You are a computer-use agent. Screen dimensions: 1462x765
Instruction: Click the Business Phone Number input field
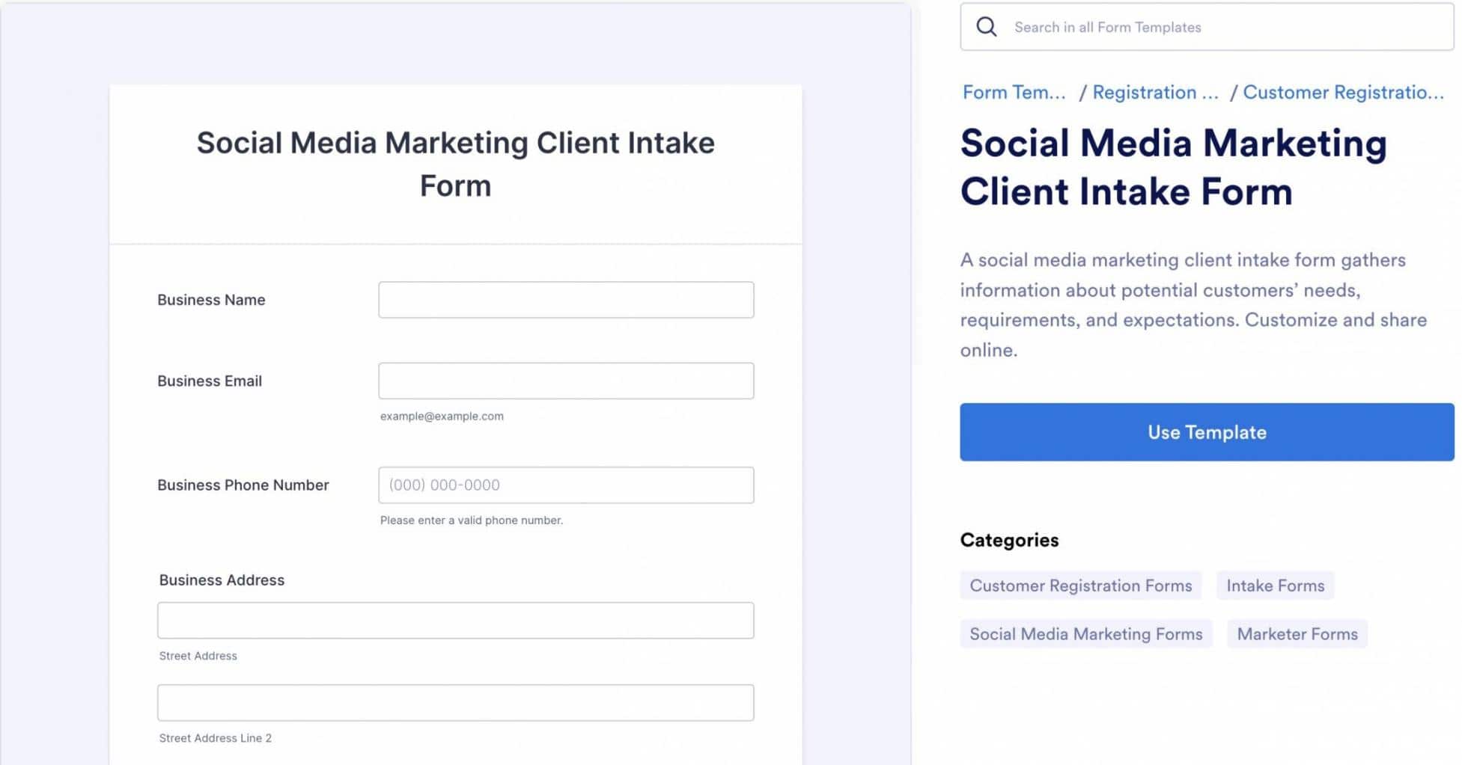click(566, 485)
